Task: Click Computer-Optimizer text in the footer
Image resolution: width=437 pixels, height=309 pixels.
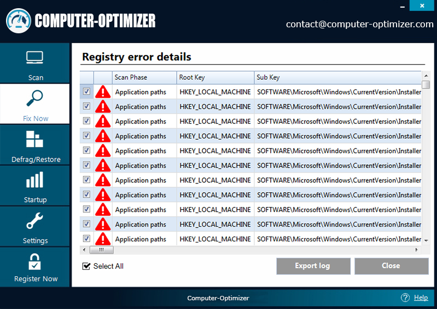Action: coord(218,298)
